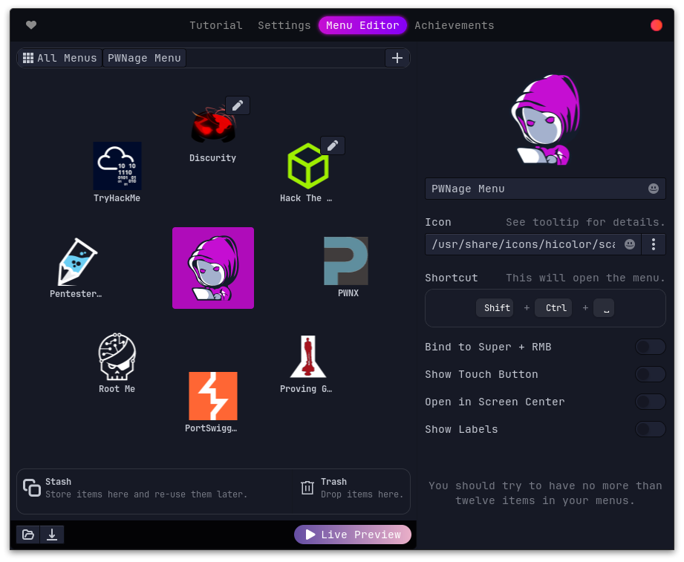
Task: Click the edit pencil above Discurity
Action: click(238, 105)
